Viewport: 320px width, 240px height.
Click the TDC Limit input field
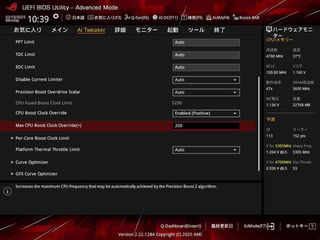point(206,55)
